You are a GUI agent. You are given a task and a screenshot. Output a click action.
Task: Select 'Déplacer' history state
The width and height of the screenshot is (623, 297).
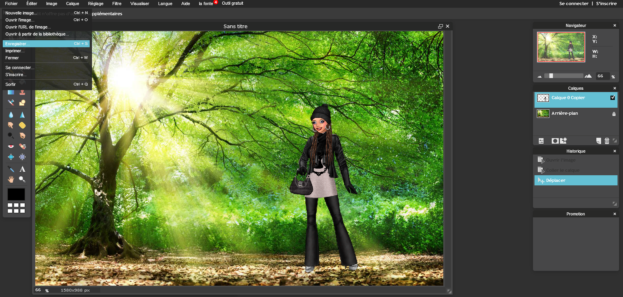click(576, 180)
